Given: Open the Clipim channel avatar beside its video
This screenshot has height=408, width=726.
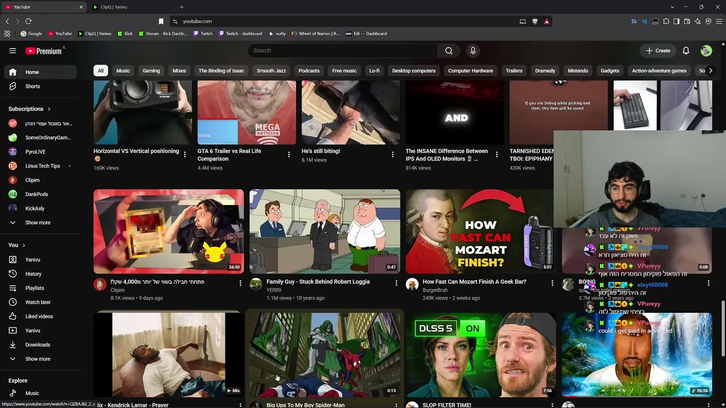Looking at the screenshot, I should 100,284.
